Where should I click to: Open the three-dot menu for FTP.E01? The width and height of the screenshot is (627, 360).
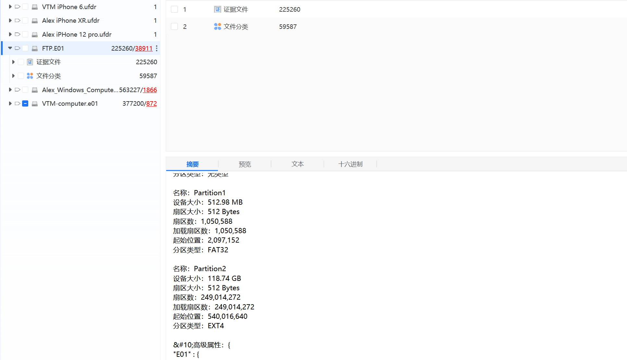(x=157, y=48)
